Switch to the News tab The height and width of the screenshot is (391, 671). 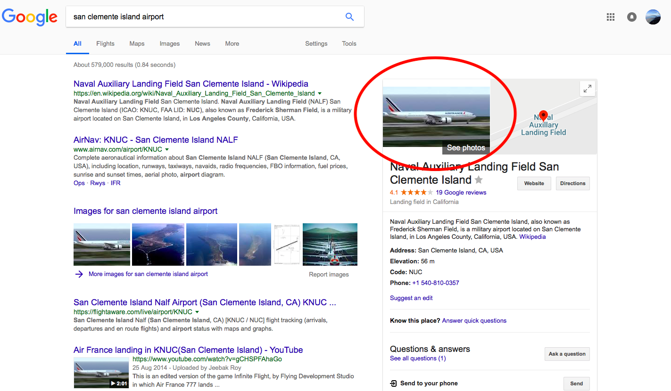click(202, 43)
